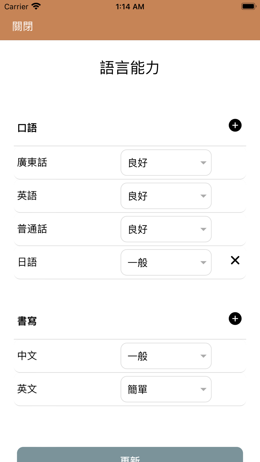
Task: Tap the clock showing 1:14 AM
Action: point(130,6)
